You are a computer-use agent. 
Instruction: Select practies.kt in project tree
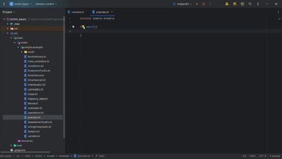(x=32, y=117)
